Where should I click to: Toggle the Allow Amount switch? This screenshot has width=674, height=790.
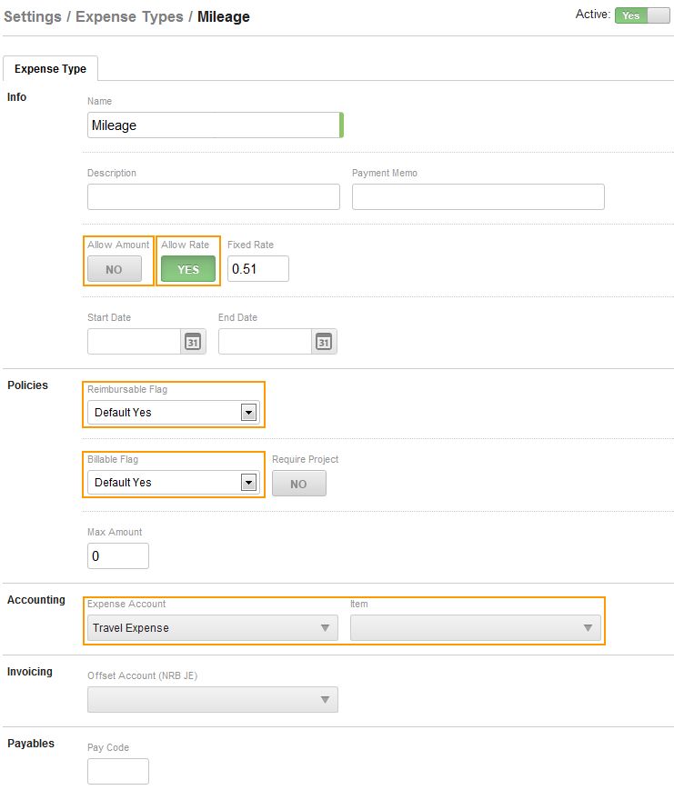point(115,270)
